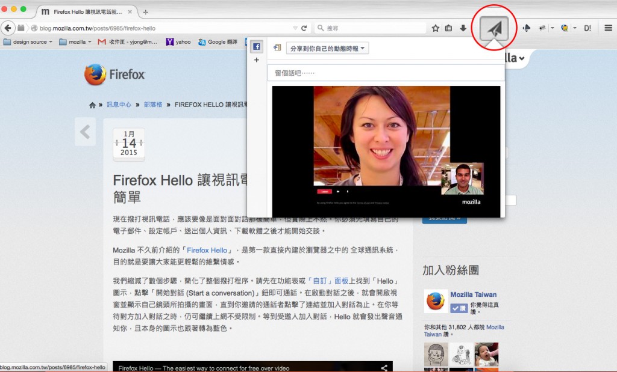Reload the page with the refresh icon

point(304,28)
